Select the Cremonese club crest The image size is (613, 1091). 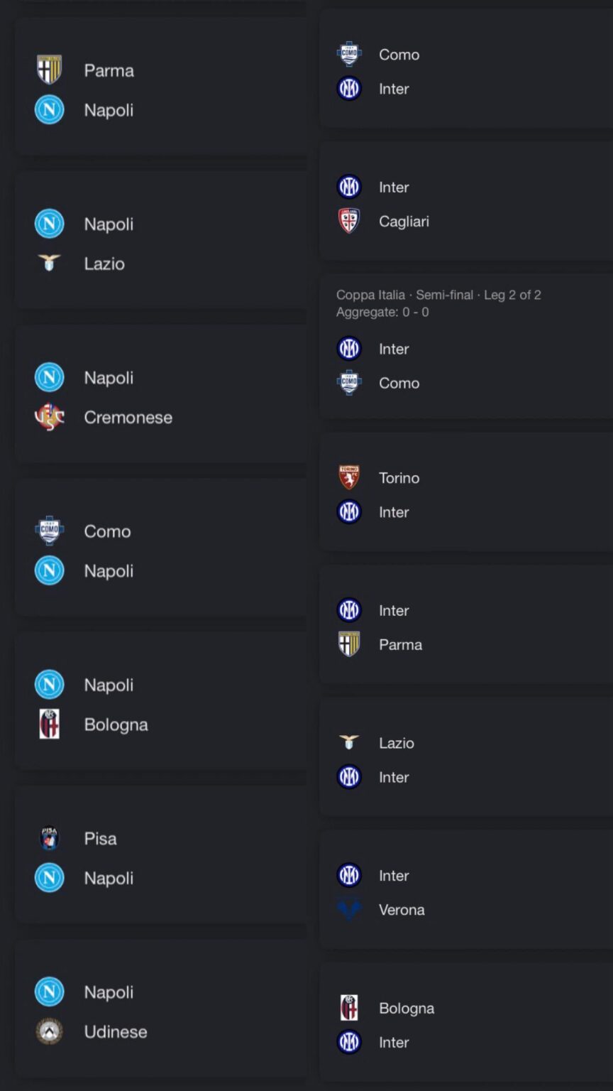coord(49,418)
